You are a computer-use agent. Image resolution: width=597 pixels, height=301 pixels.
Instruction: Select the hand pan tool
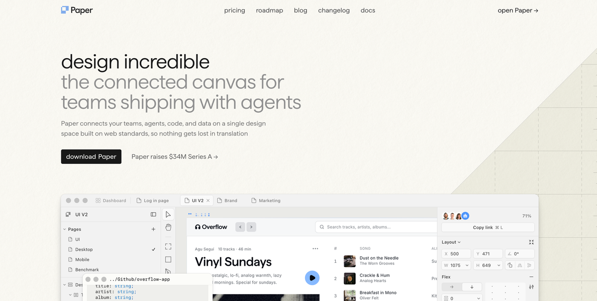pyautogui.click(x=168, y=227)
